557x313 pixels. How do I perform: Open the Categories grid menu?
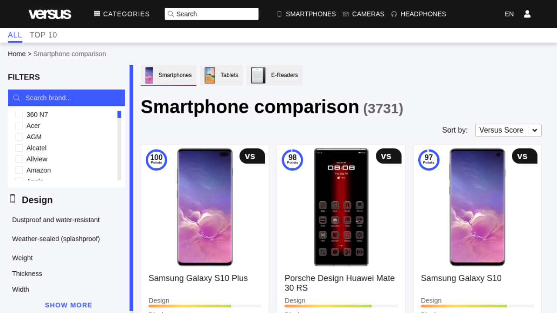click(x=121, y=14)
